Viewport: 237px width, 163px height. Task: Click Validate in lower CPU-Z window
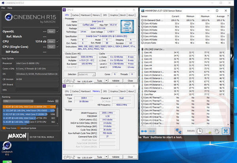(116, 157)
